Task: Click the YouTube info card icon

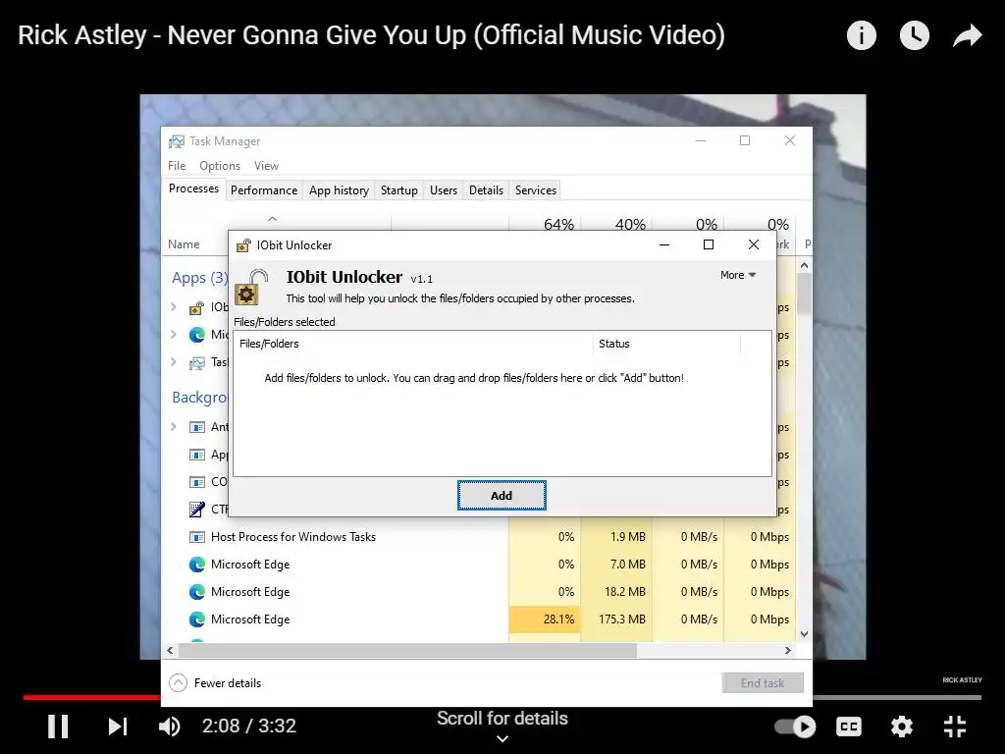Action: click(861, 35)
